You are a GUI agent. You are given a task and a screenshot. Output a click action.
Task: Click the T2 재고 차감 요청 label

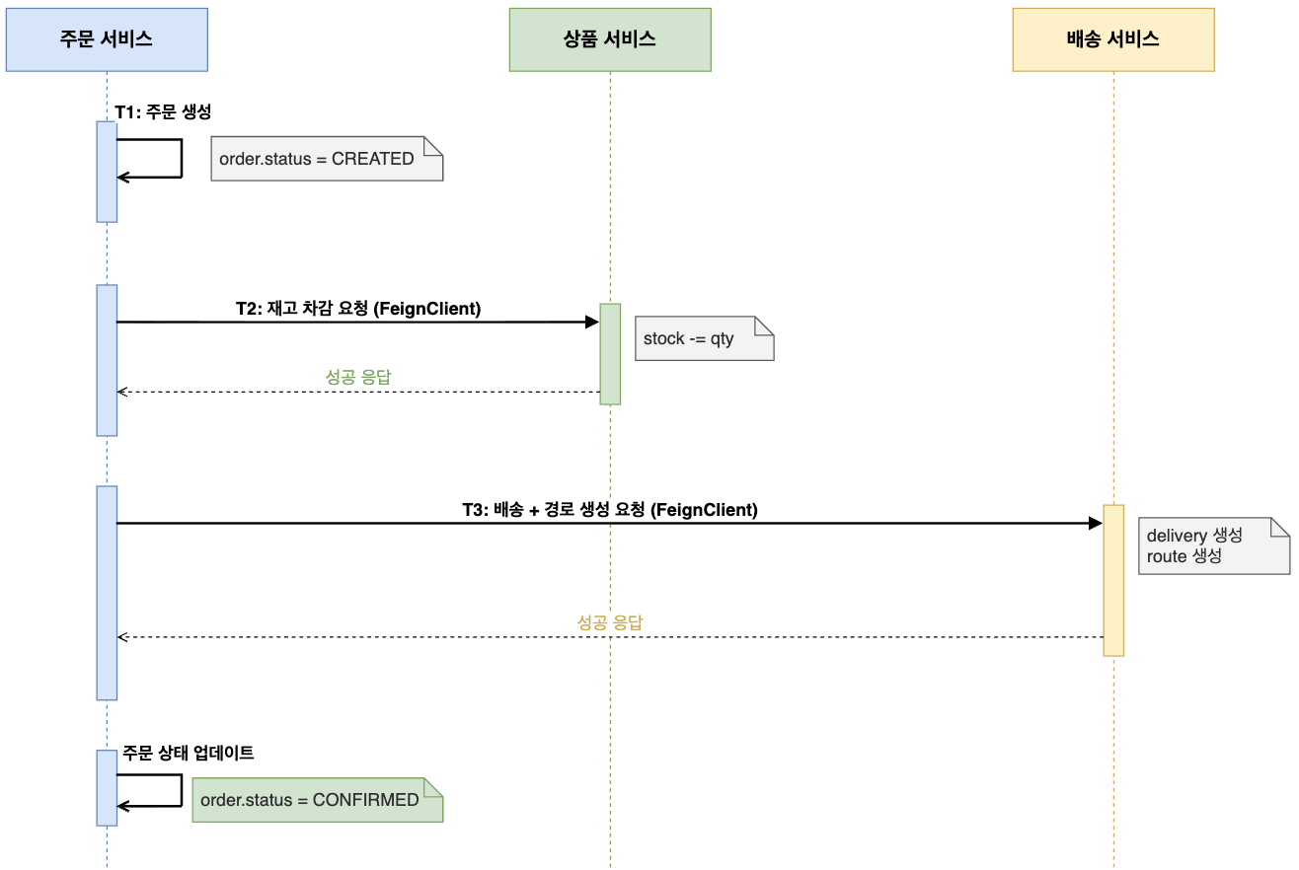coord(358,309)
